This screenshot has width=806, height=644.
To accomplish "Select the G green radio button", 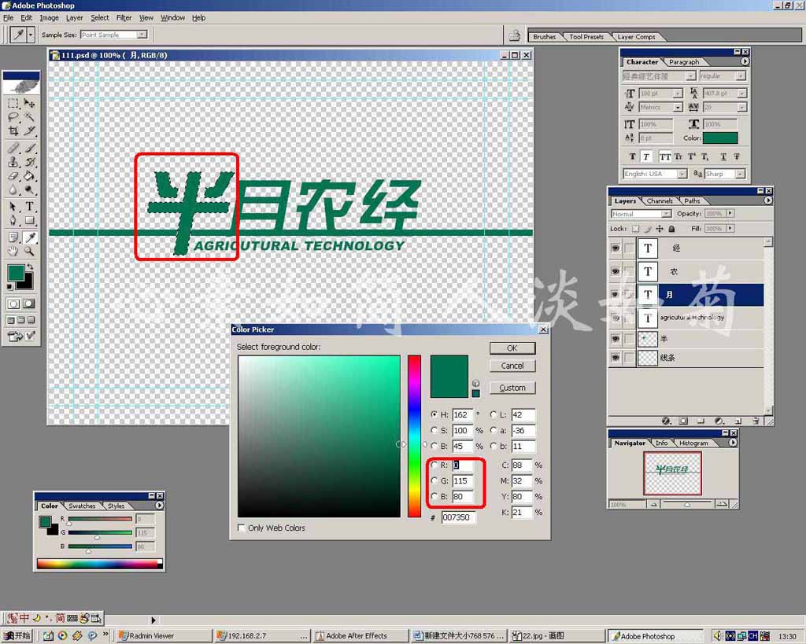I will coord(434,481).
